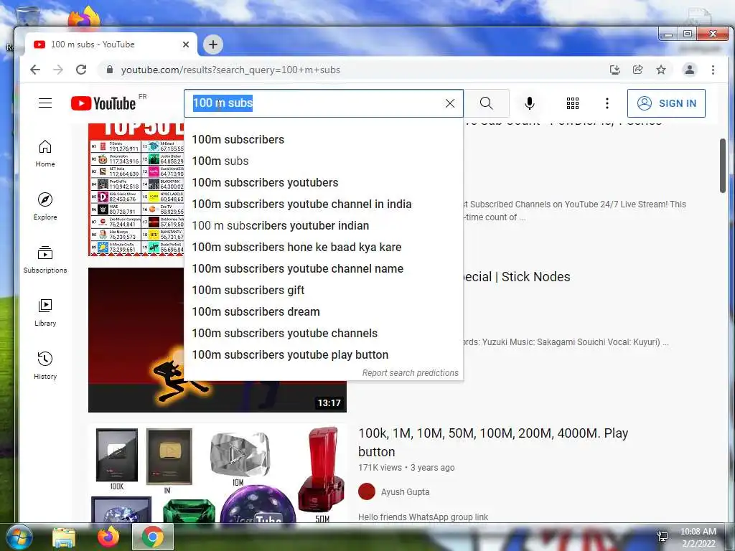Reload the page with the refresh icon

click(x=81, y=70)
